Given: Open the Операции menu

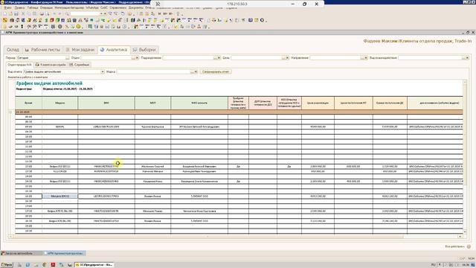Looking at the screenshot, I should (46, 7).
